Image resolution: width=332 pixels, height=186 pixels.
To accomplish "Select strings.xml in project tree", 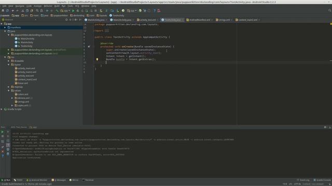I will coord(23,102).
